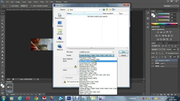Hide Layer 1 visibility eye

[x=152, y=66]
